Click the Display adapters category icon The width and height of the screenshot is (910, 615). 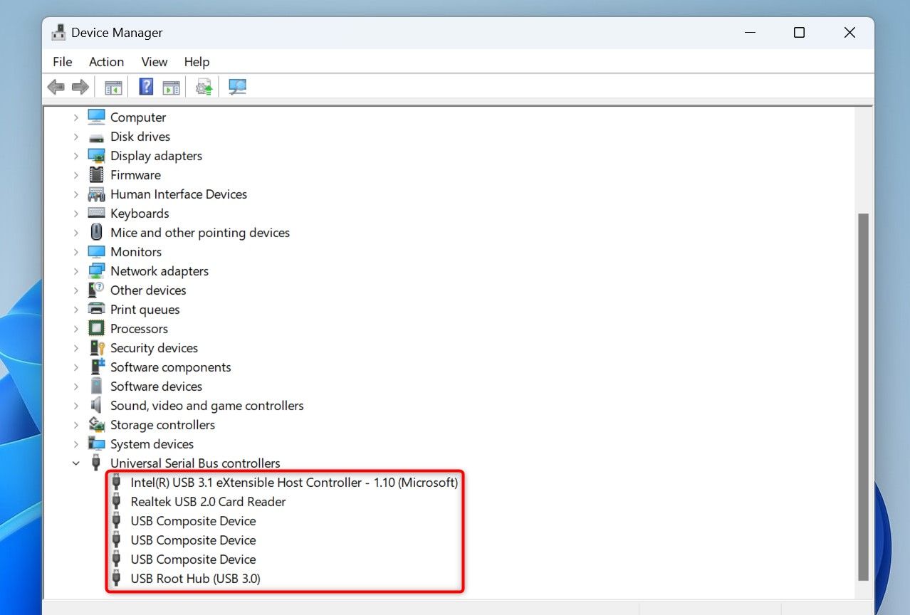coord(96,156)
